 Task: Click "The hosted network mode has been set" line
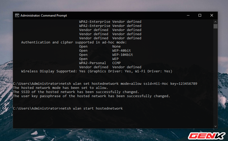(x=61, y=88)
